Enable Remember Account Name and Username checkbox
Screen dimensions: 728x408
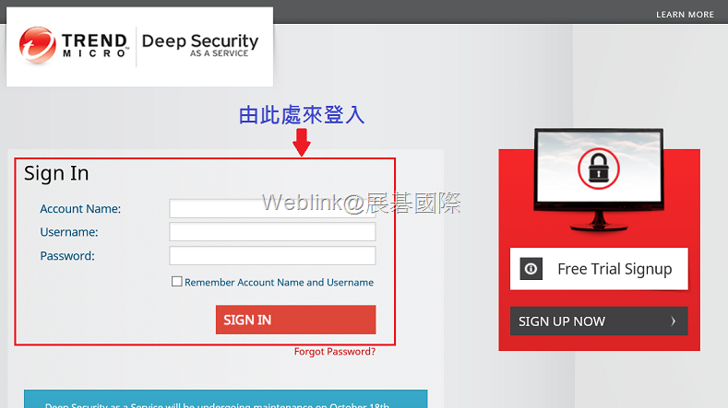coord(176,282)
